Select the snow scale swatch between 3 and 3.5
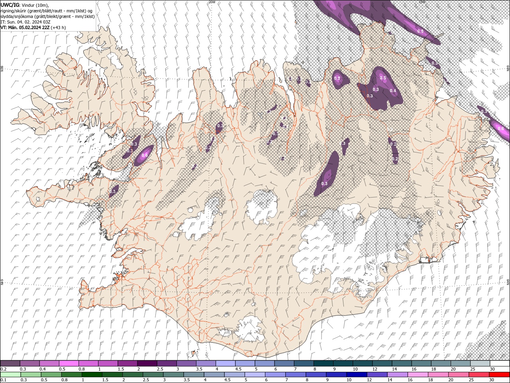Viewport: 510px width, 383px height. 186,363
